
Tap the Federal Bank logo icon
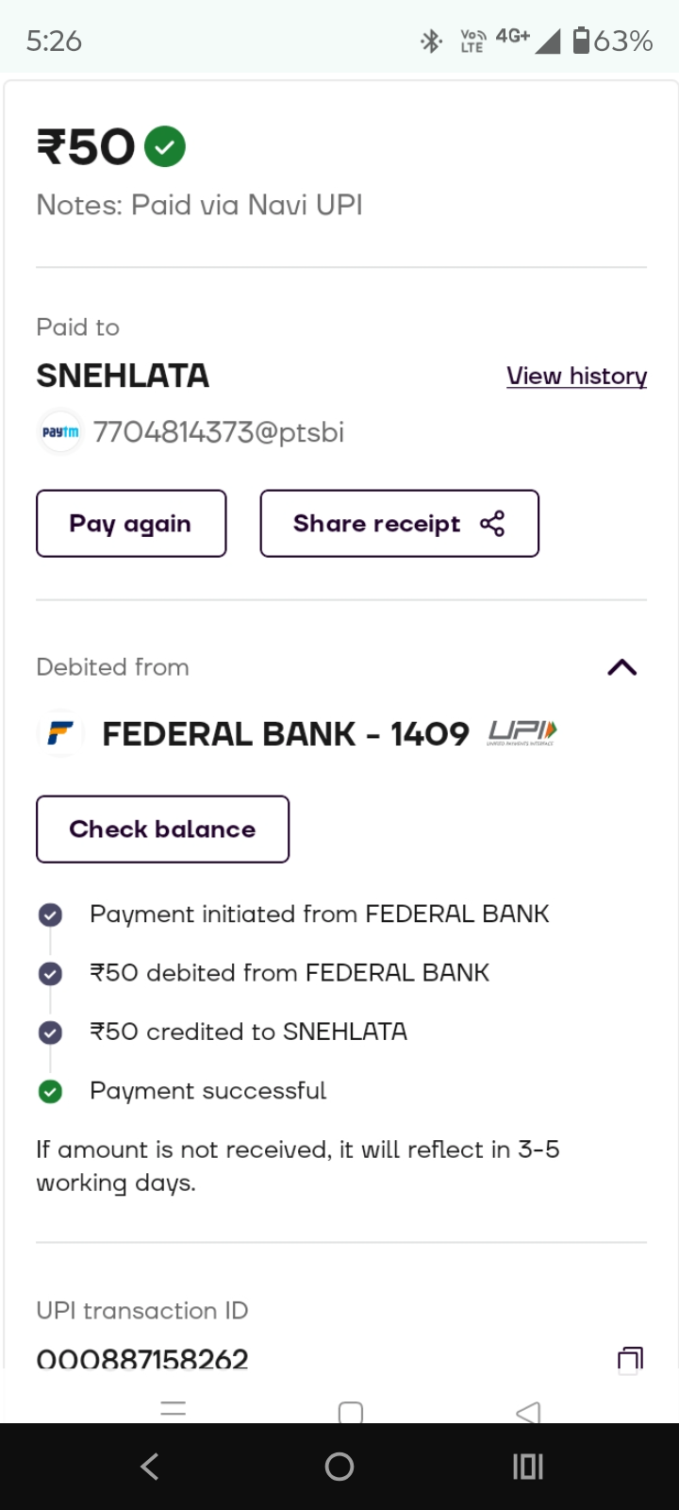[60, 733]
